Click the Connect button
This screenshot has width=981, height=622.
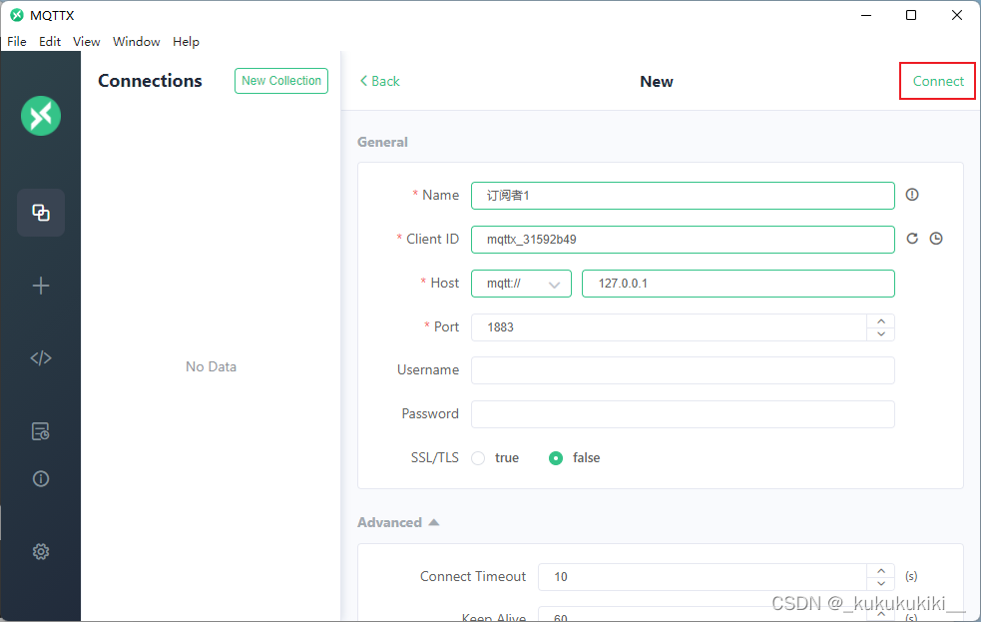[938, 81]
